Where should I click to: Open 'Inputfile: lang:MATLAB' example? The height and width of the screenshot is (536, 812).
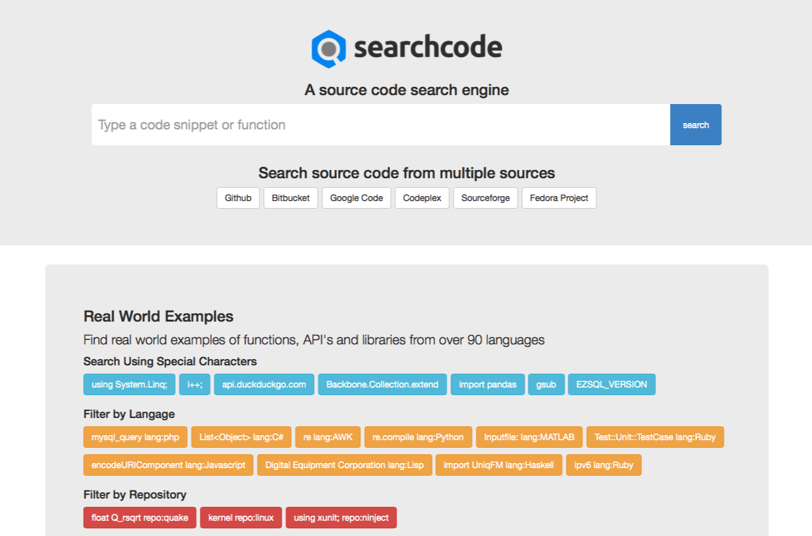[x=529, y=437]
